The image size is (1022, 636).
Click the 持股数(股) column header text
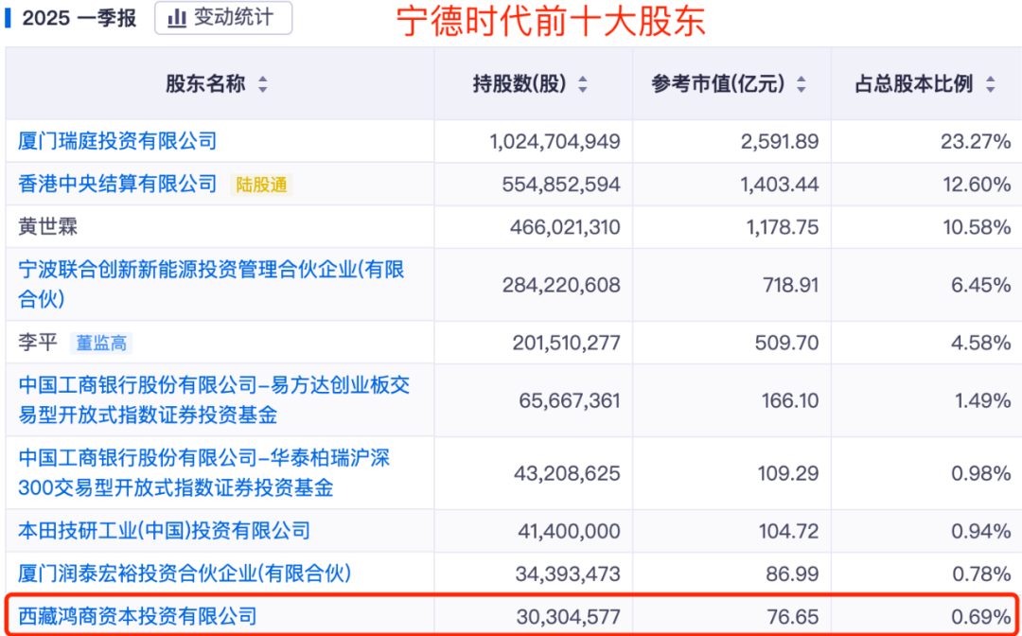[x=520, y=84]
